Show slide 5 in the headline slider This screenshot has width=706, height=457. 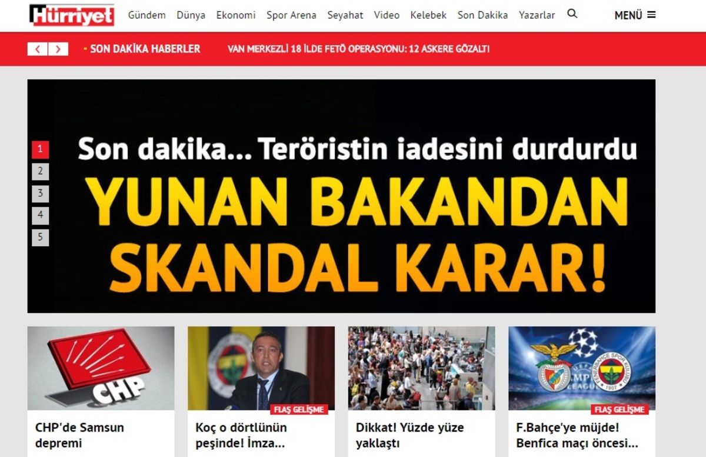(40, 237)
